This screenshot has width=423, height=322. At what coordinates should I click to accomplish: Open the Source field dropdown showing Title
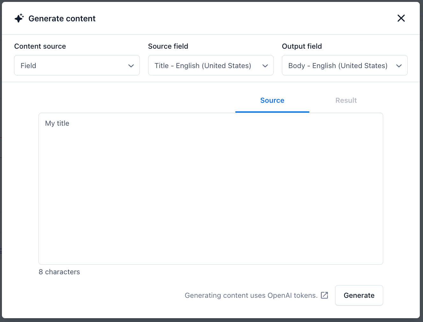click(210, 65)
